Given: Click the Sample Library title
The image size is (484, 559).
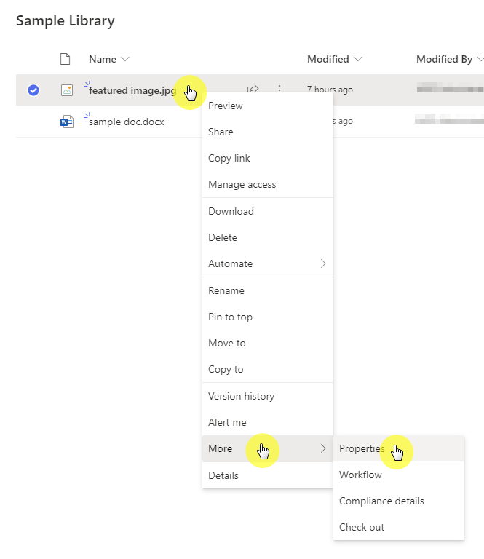Looking at the screenshot, I should tap(66, 20).
